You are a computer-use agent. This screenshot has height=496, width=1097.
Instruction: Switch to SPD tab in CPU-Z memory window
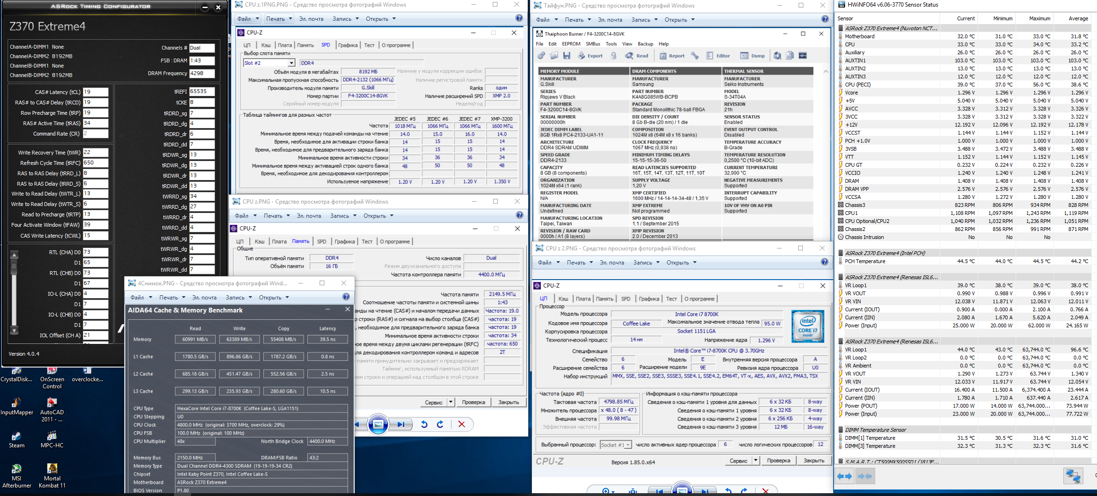click(322, 241)
